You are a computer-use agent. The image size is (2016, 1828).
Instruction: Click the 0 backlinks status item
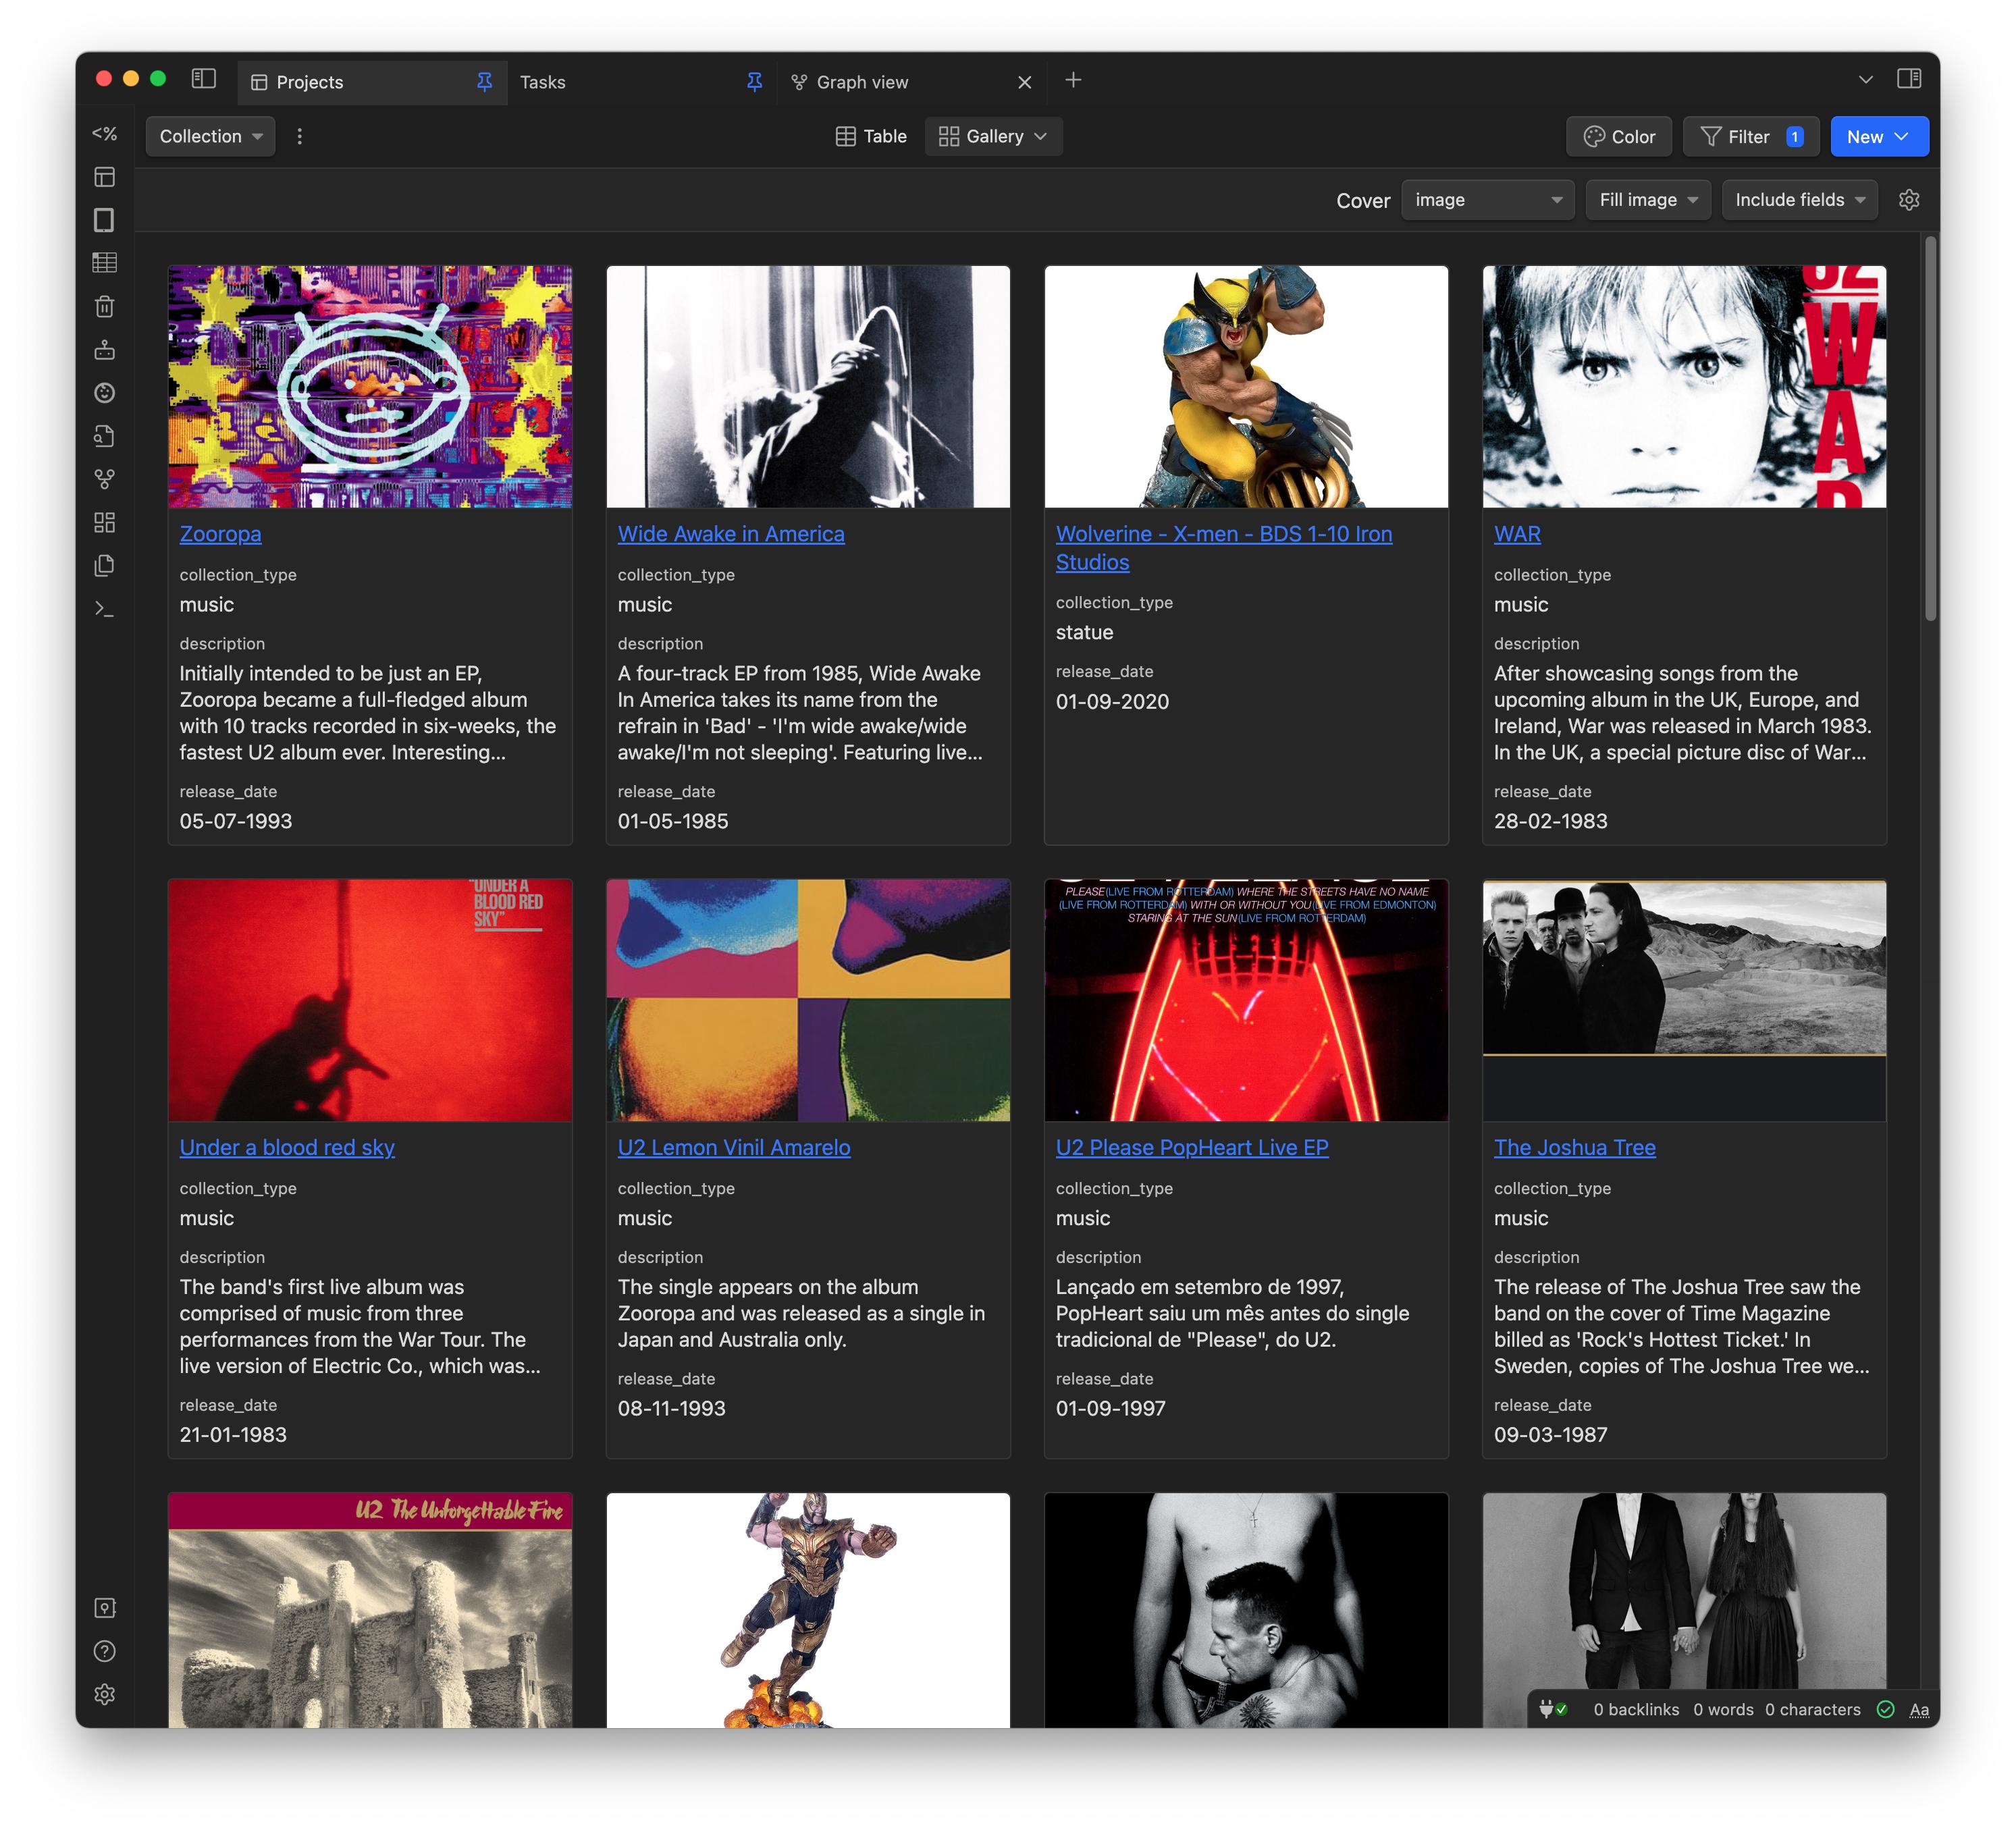[1636, 1709]
